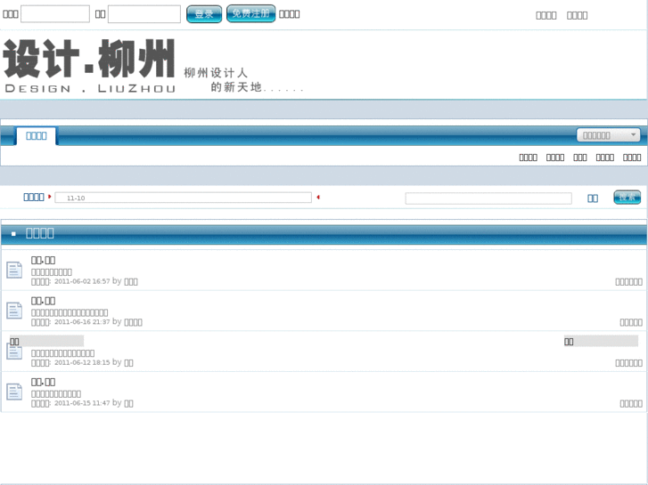Focus the password input field
Screen dimensions: 648x485
[144, 14]
